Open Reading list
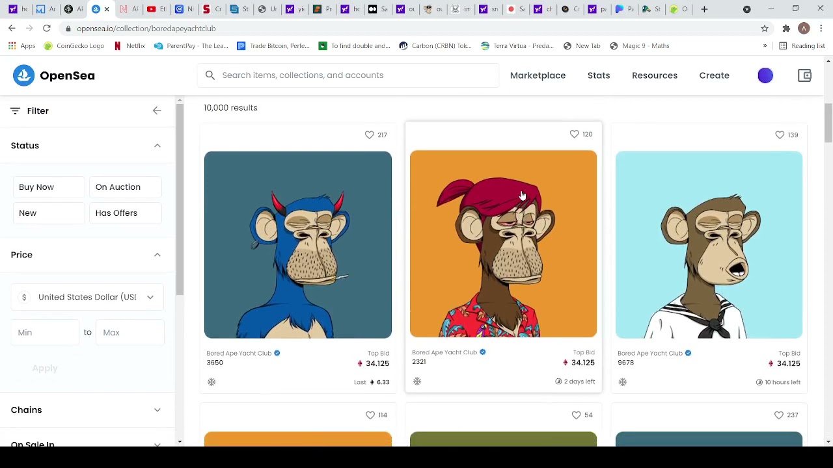This screenshot has width=833, height=468. click(x=802, y=46)
